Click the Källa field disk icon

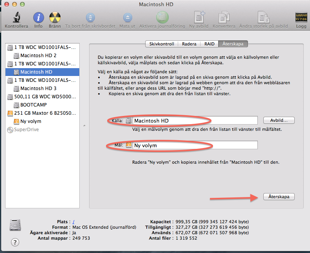(x=129, y=120)
